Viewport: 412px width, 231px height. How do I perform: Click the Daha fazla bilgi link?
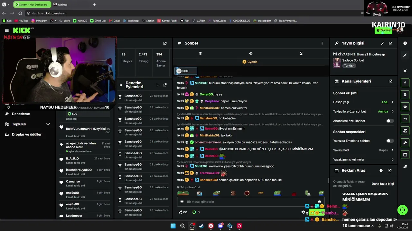click(x=383, y=184)
